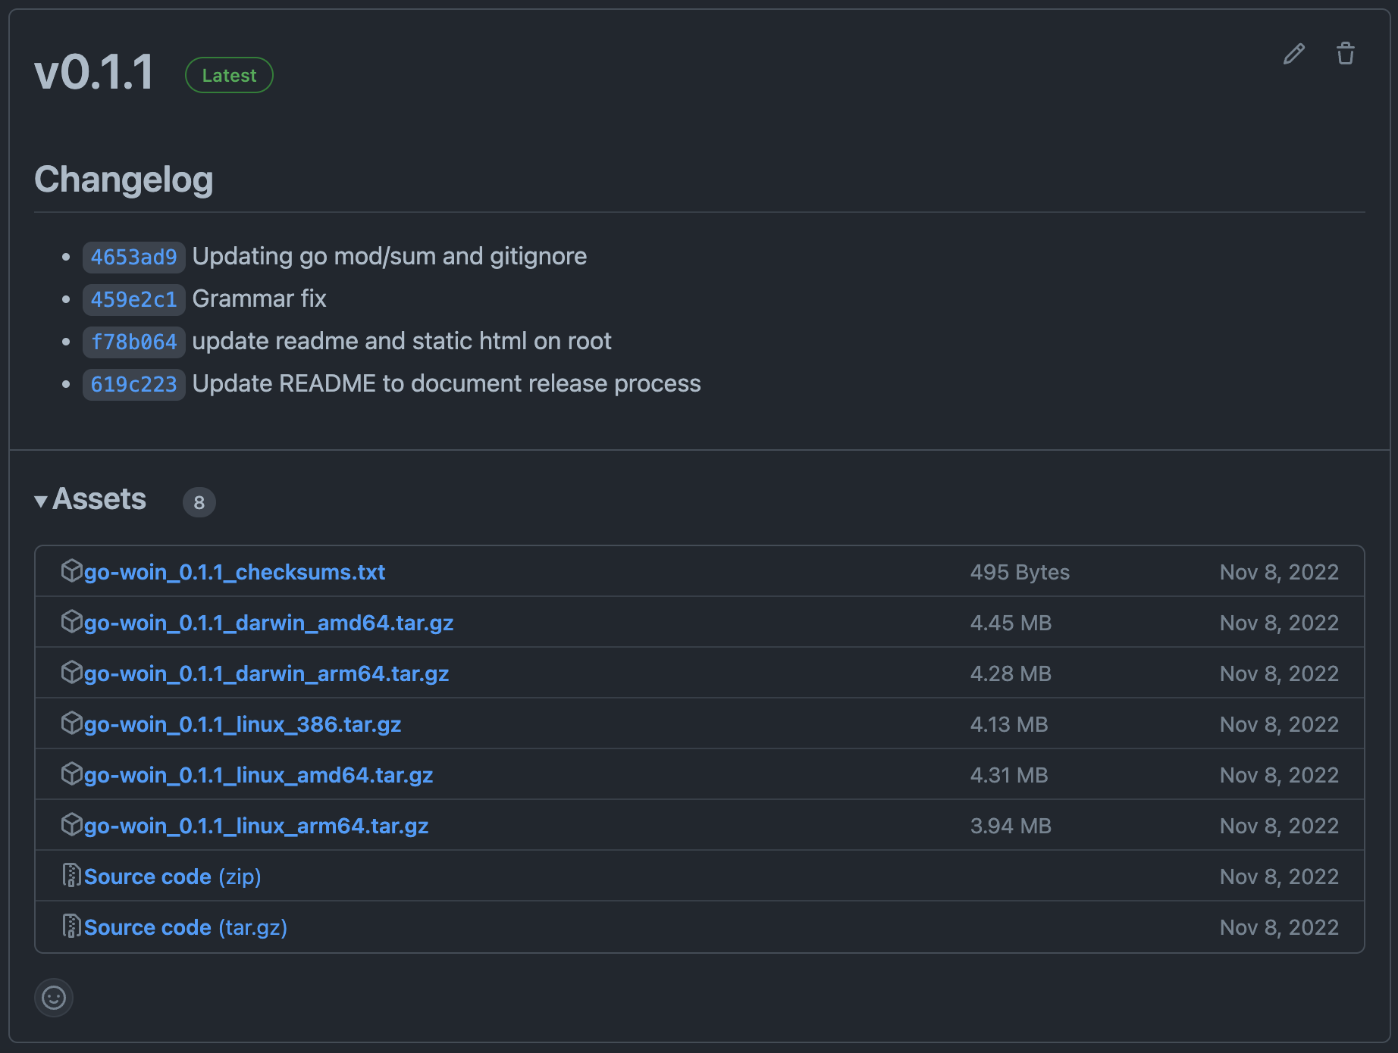Click the date in the linux_arm64 row
The width and height of the screenshot is (1398, 1053).
click(1279, 826)
